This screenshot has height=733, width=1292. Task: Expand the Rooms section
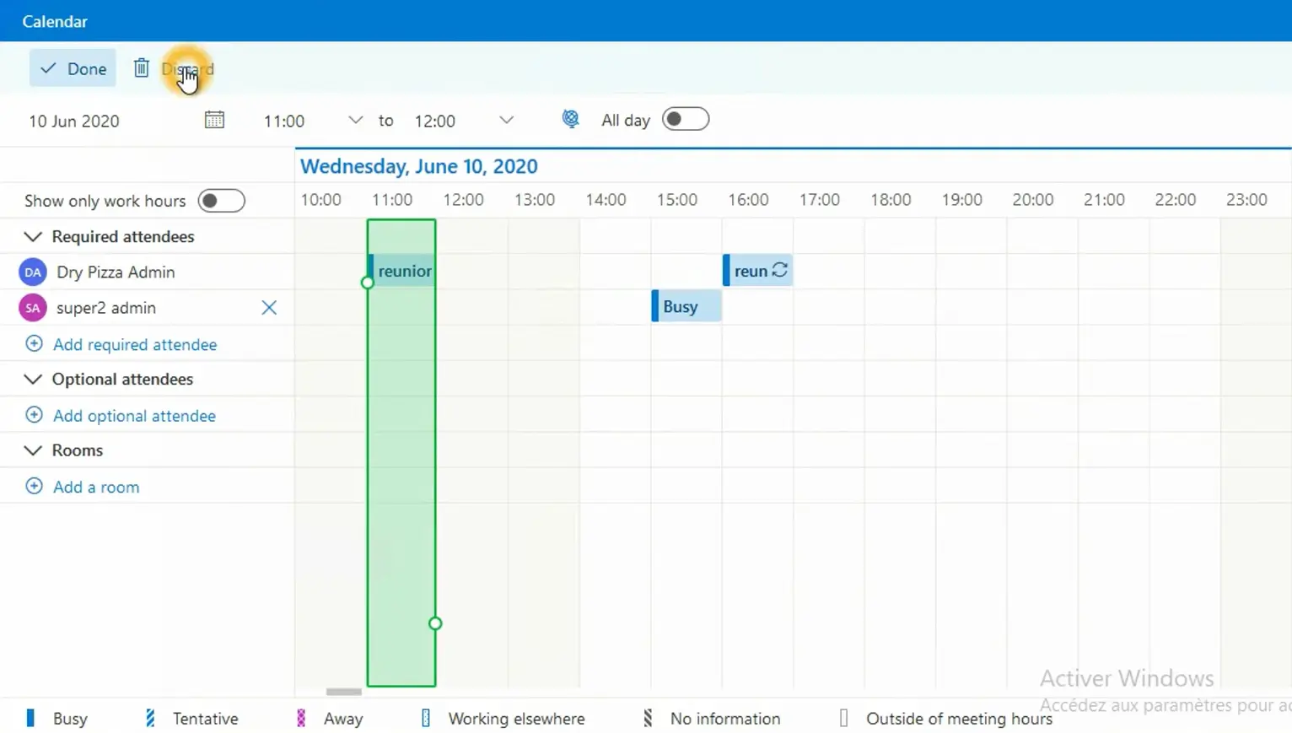click(x=33, y=450)
